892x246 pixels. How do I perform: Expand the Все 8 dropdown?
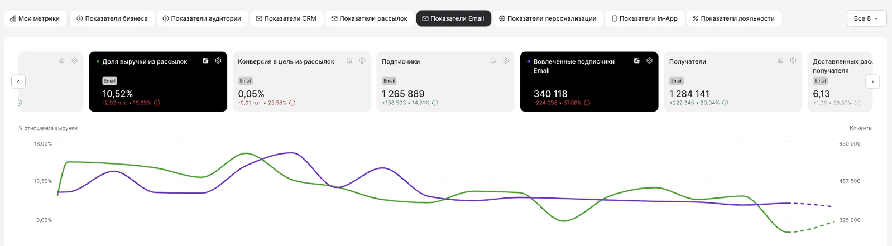[x=866, y=18]
